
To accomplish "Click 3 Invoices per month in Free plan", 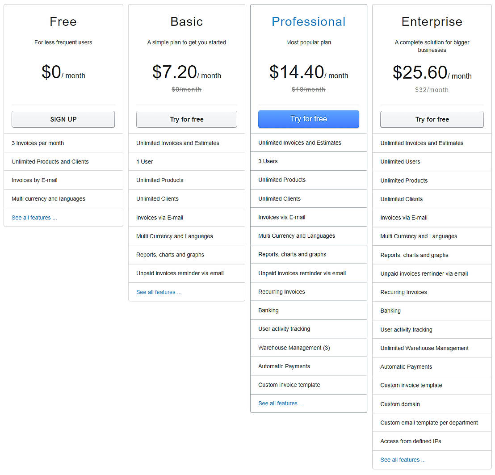I will pyautogui.click(x=38, y=143).
